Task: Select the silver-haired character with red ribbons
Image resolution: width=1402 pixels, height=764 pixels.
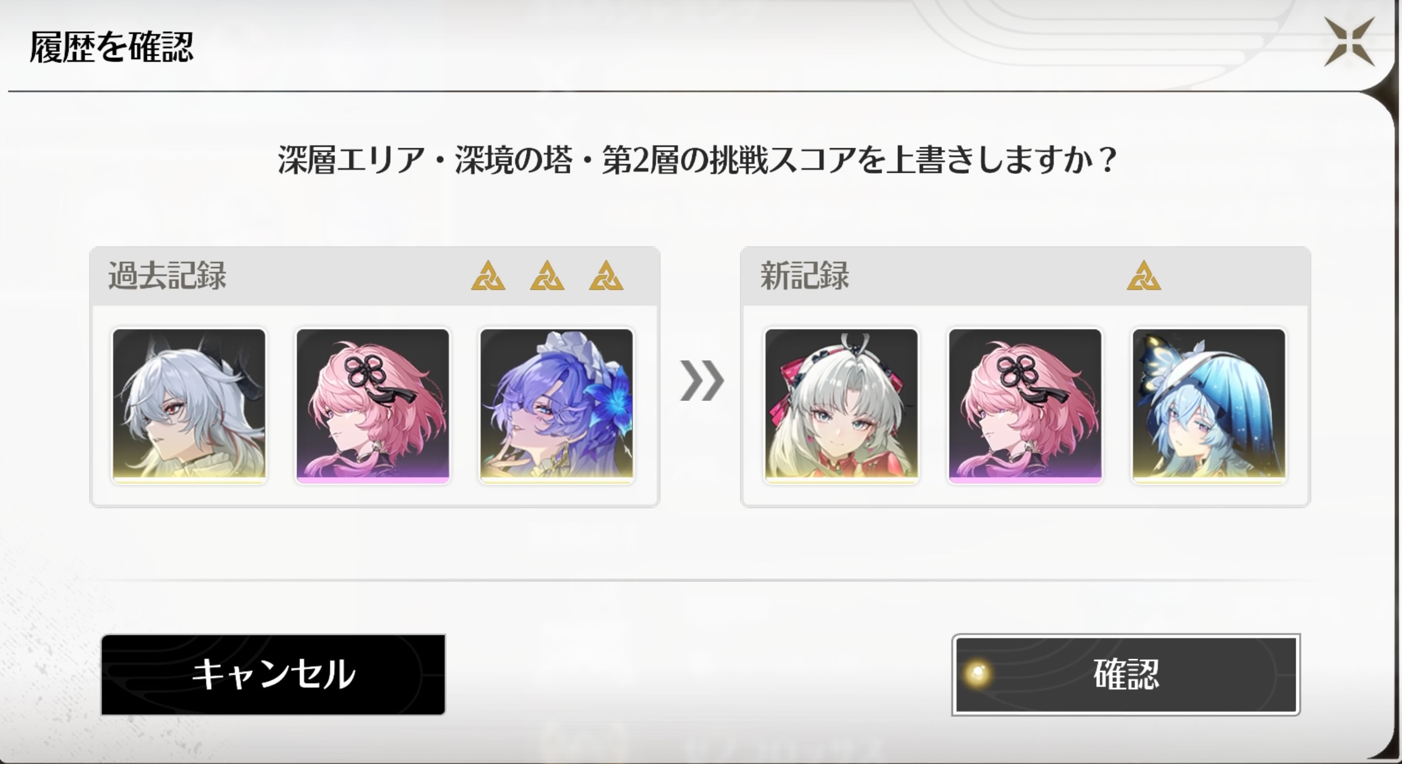Action: point(841,406)
